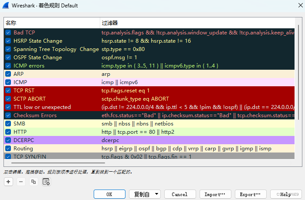Click the clear all rules icon

pyautogui.click(x=46, y=182)
